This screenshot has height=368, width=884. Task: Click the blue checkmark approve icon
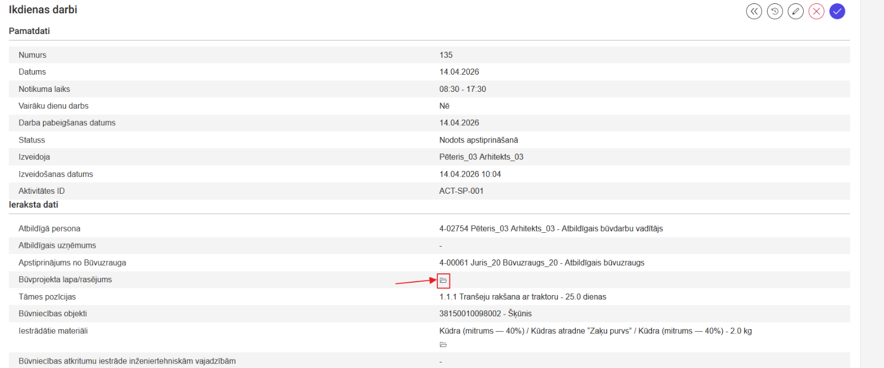coord(837,11)
